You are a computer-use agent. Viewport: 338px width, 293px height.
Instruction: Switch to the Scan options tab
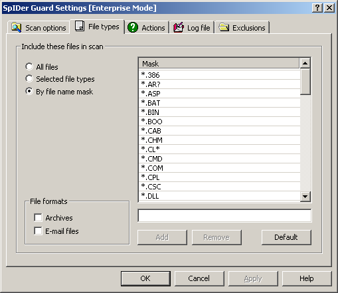tap(39, 28)
